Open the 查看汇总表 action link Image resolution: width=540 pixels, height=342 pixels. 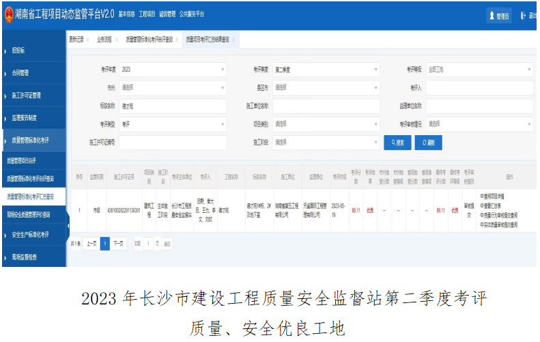click(x=490, y=205)
